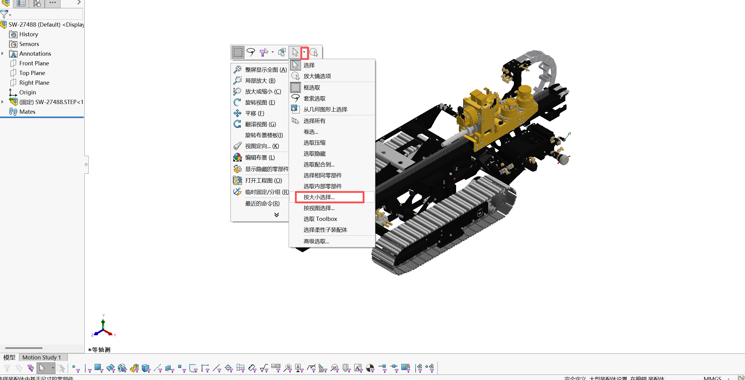This screenshot has height=380, width=745.
Task: Click 高级选取... advanced select entry
Action: tap(316, 241)
